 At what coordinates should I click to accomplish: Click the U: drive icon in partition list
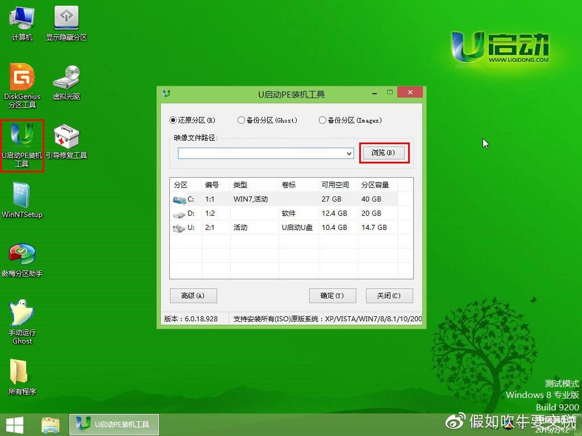point(179,228)
